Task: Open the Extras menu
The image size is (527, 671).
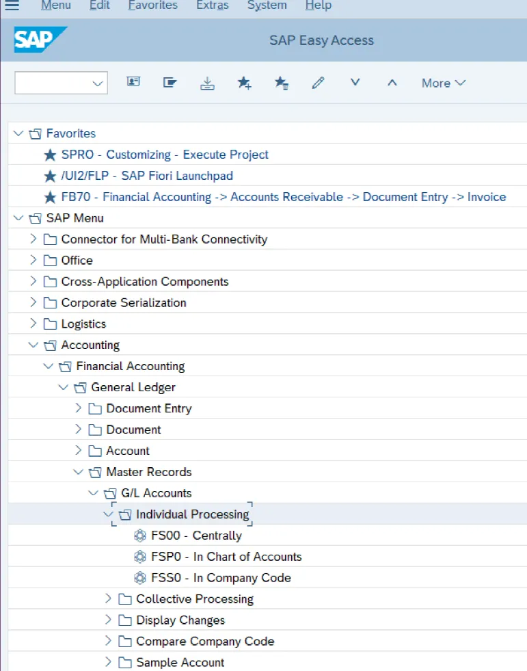Action: pyautogui.click(x=213, y=5)
